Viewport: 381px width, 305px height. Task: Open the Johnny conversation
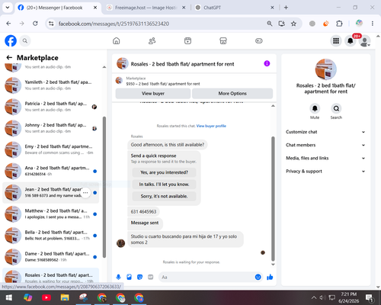51,128
